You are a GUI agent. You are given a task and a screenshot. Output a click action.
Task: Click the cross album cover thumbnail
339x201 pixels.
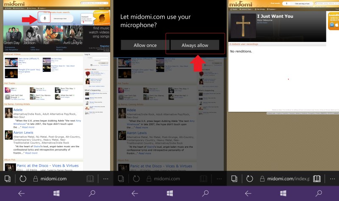[243, 26]
